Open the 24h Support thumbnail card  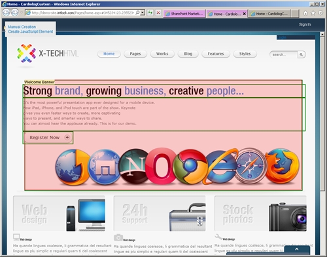(160, 214)
